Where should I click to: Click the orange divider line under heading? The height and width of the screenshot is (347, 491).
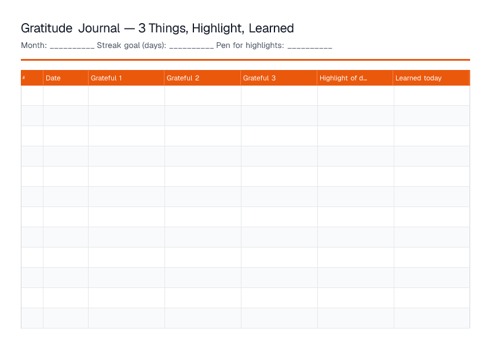click(245, 60)
